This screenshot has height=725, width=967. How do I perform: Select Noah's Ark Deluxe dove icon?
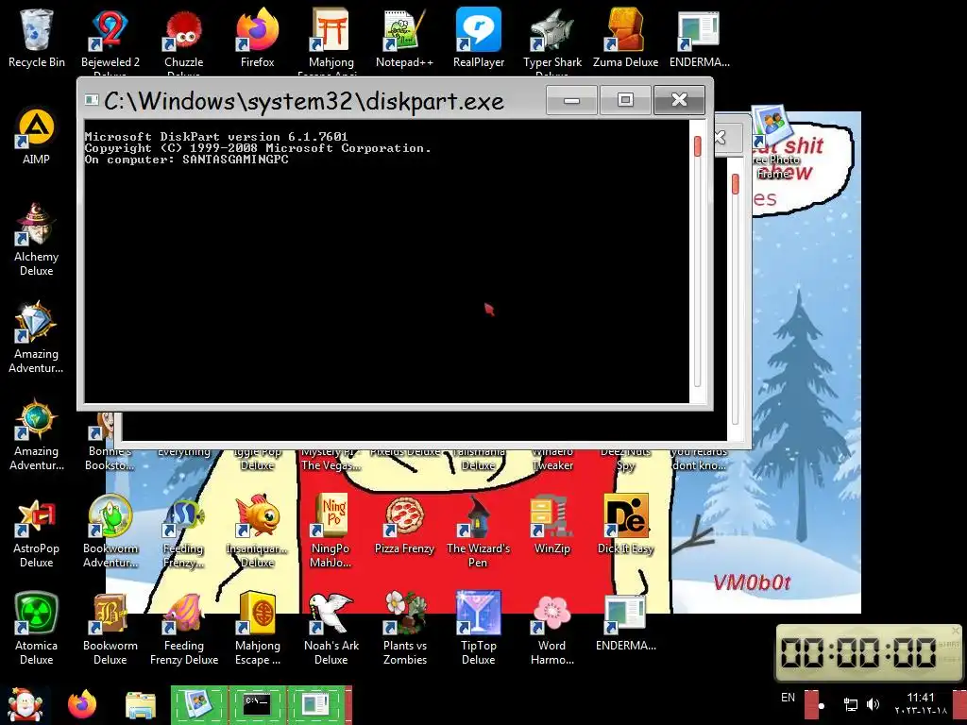331,629
